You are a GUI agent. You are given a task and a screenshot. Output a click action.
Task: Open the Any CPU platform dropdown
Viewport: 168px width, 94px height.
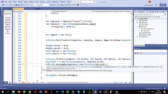coord(43,5)
